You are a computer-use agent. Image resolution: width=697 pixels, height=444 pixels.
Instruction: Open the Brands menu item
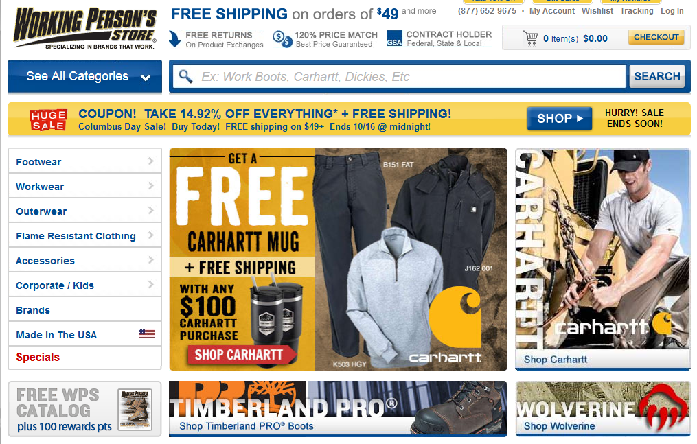point(84,309)
